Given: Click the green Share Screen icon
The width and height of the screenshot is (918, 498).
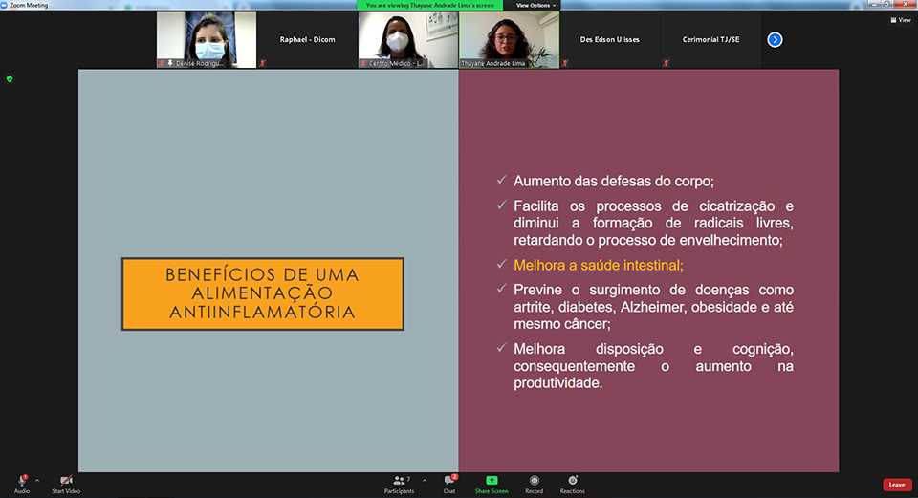Looking at the screenshot, I should pos(492,481).
